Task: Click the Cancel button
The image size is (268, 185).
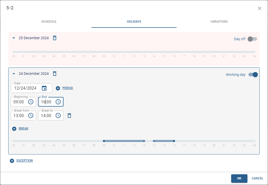Action: click(x=257, y=178)
